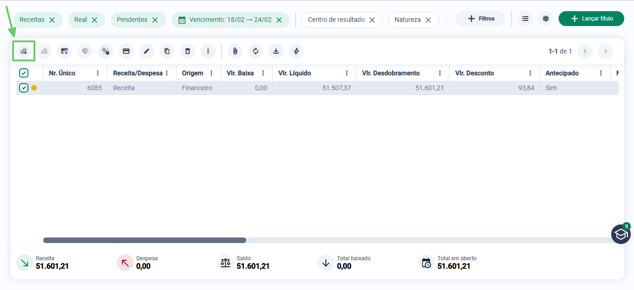This screenshot has width=634, height=290.
Task: Click the Receitas filter chip label
Action: pos(32,20)
